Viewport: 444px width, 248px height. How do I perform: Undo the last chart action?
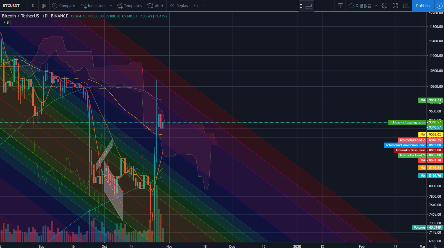pos(196,6)
